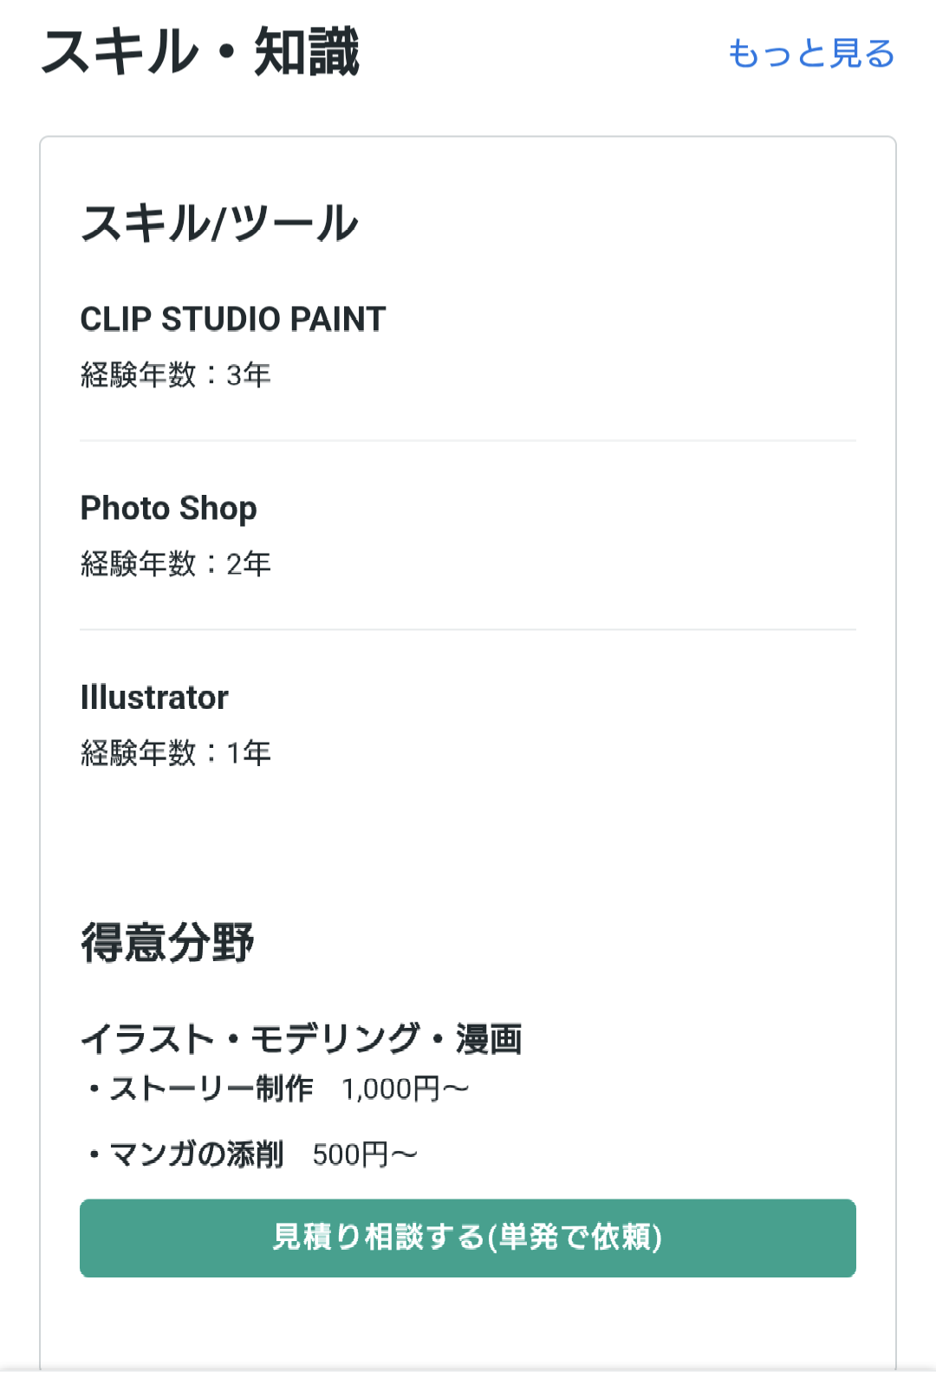
Task: Select the Photo Shop skill title
Action: [x=168, y=508]
